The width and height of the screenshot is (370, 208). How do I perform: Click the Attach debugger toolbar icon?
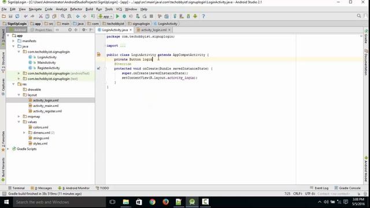coord(138,16)
